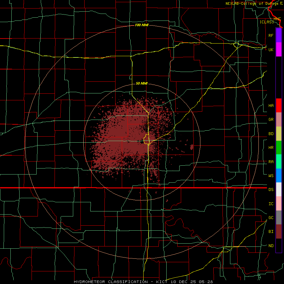284x284 pixels.
Task: Click the BI legend label
Action: (271, 232)
